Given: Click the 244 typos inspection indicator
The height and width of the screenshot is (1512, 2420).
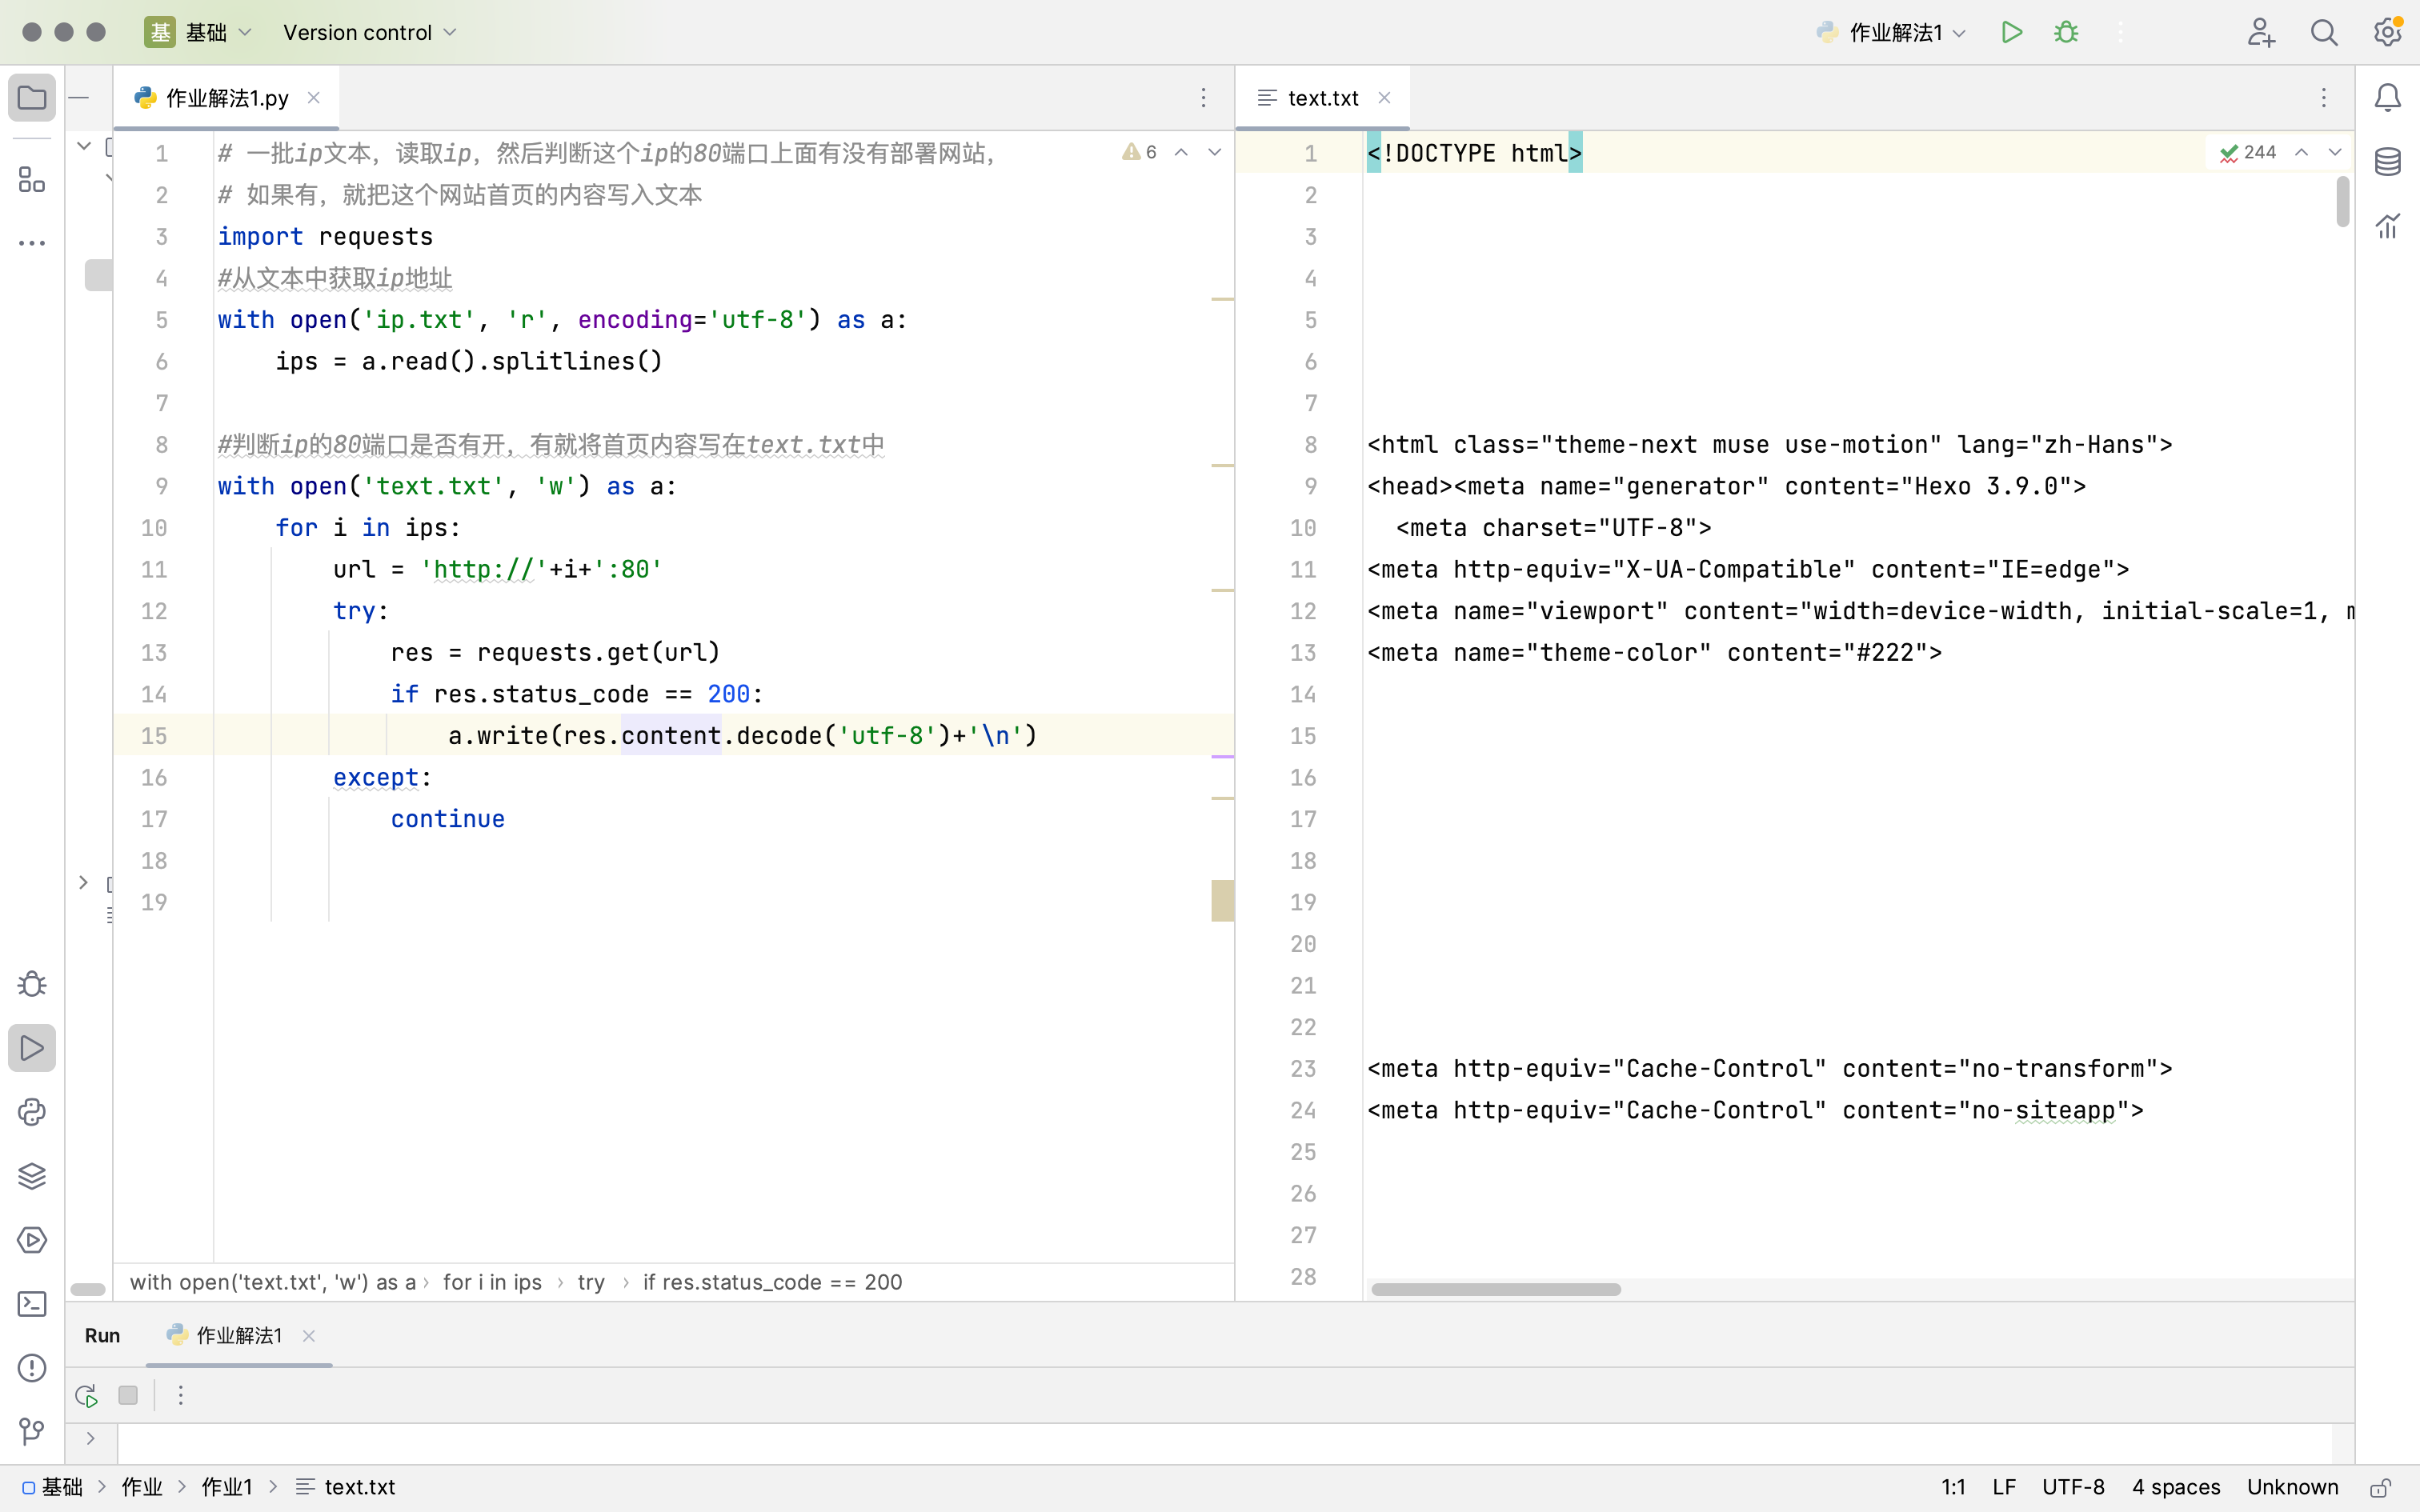Looking at the screenshot, I should [2248, 152].
